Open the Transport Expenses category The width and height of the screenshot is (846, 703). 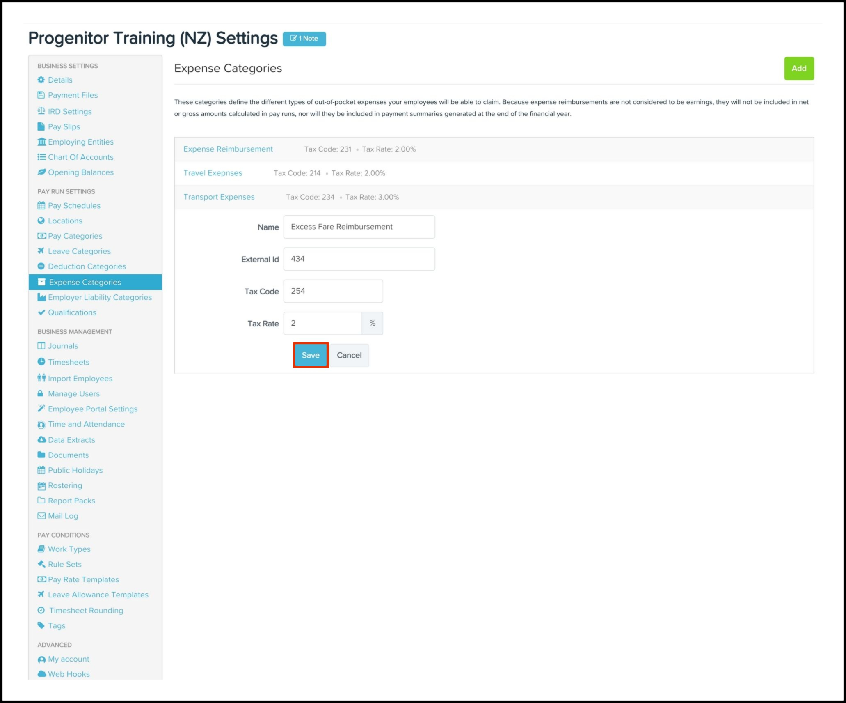coord(219,197)
